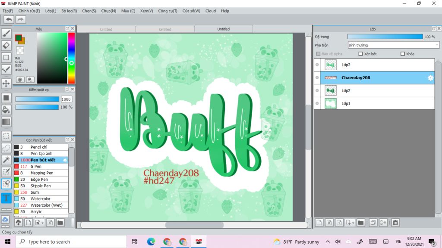This screenshot has width=442, height=248.
Task: Create a new 8-bit layer
Action: point(329,223)
